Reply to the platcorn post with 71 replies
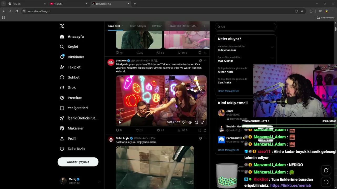337x189 pixels. 119,130
